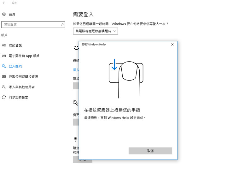Screen dimensions: 227x169
Task: Click the 安裝 Windows Hello dialog title
Action: click(x=94, y=45)
